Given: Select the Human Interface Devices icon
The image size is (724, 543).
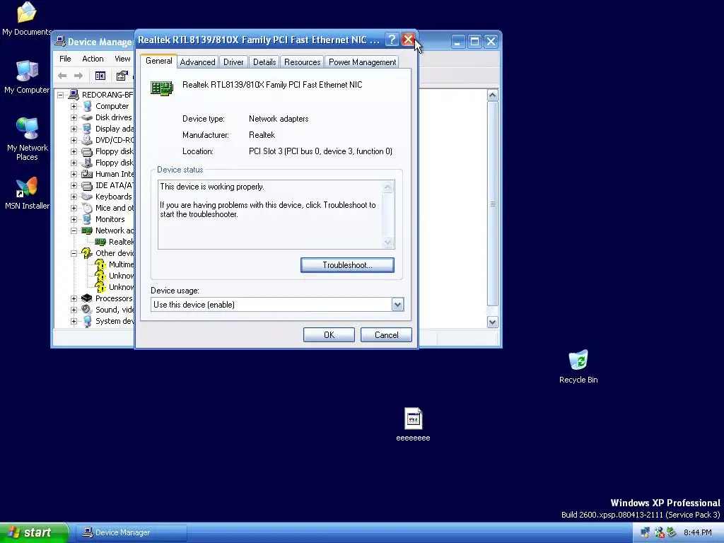Looking at the screenshot, I should (87, 174).
